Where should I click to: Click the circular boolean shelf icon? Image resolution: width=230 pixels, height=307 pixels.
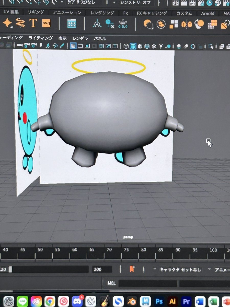[x=148, y=24]
